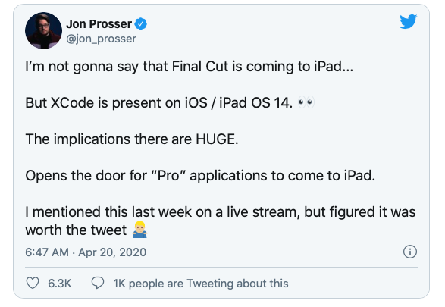Click the 'I mentioned this last week' line
The height and width of the screenshot is (307, 445).
click(x=221, y=212)
